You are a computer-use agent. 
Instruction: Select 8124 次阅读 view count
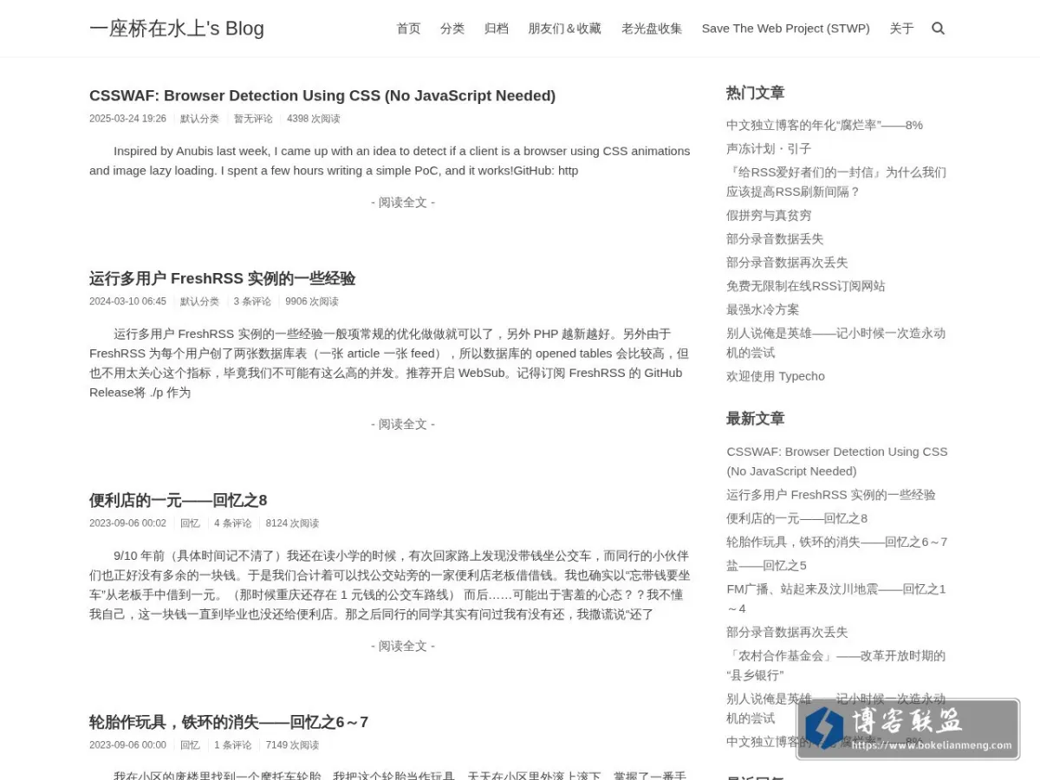coord(292,523)
